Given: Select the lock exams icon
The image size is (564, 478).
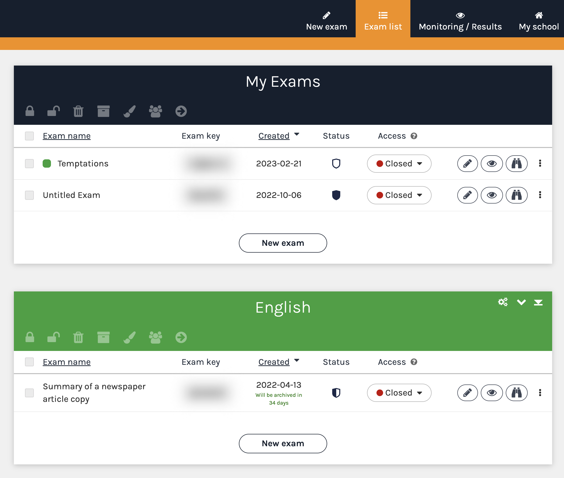Looking at the screenshot, I should (x=30, y=111).
